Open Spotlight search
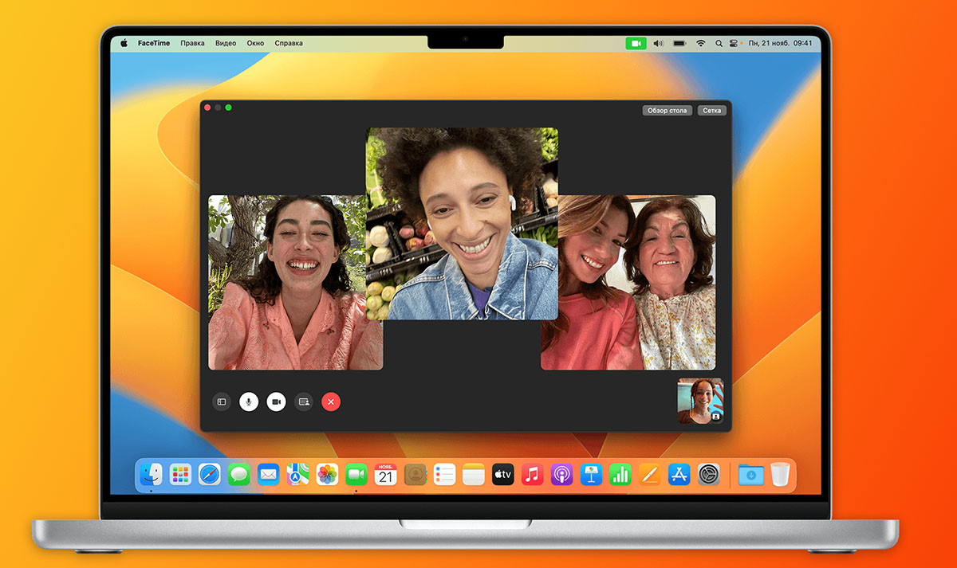 tap(719, 43)
